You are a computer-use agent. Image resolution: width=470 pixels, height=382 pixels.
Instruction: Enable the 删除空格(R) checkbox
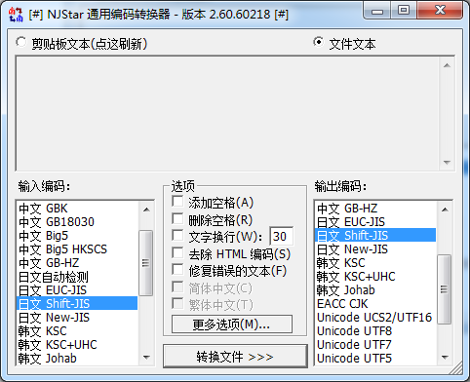click(x=177, y=218)
